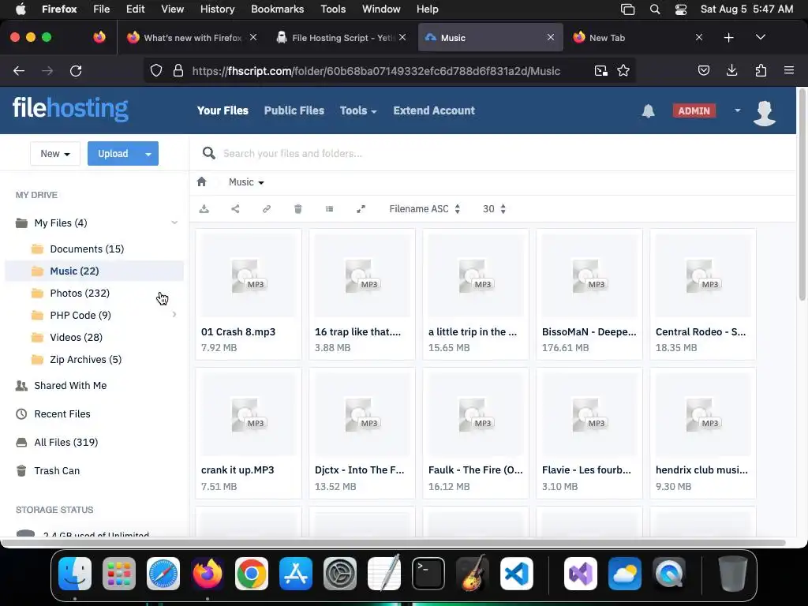Screen dimensions: 808x606
Task: Open the Documents (15) folder
Action: [87, 249]
